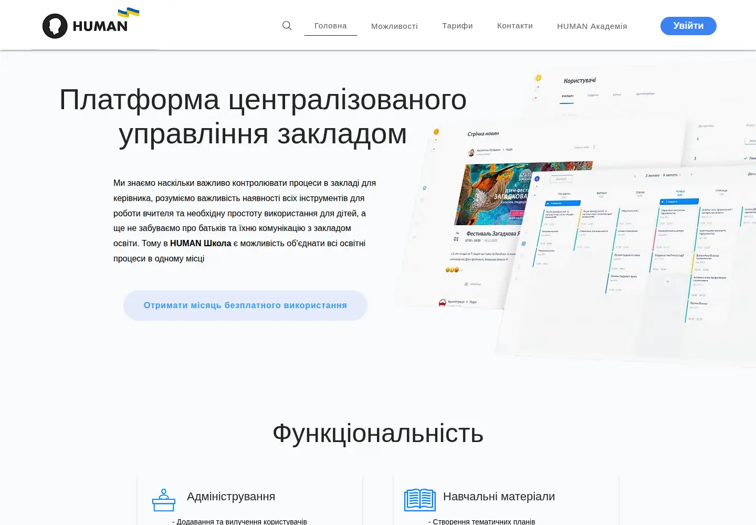Open the Тарифи page
Screen dimensions: 756x525
point(457,26)
